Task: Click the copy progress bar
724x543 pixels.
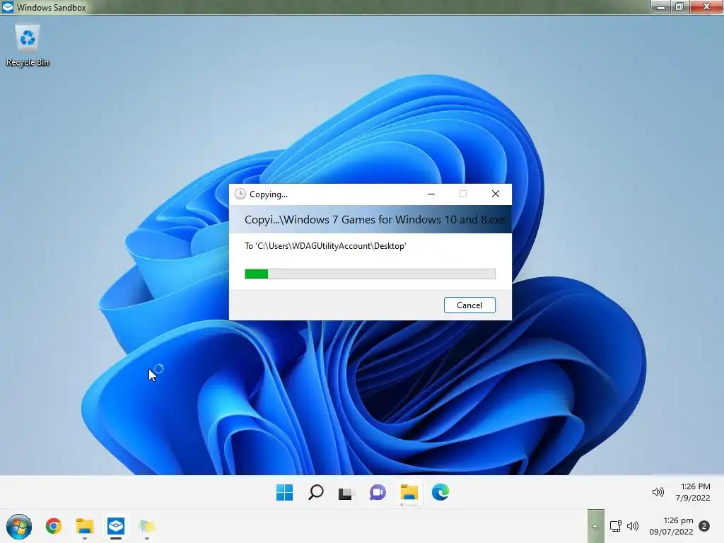Action: [x=370, y=274]
